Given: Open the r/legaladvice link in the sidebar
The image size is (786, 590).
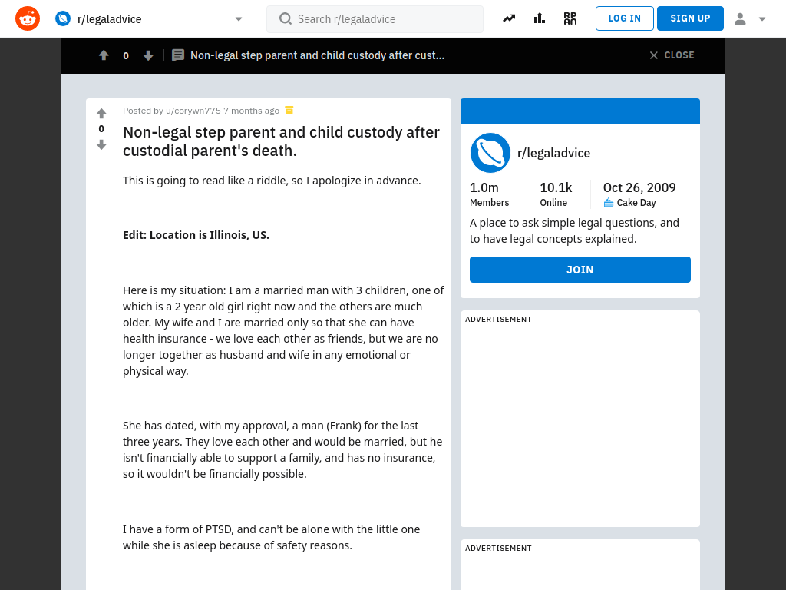Looking at the screenshot, I should 553,153.
